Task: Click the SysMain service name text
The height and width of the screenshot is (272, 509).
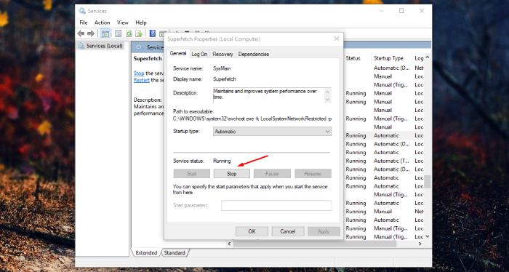Action: tap(222, 68)
